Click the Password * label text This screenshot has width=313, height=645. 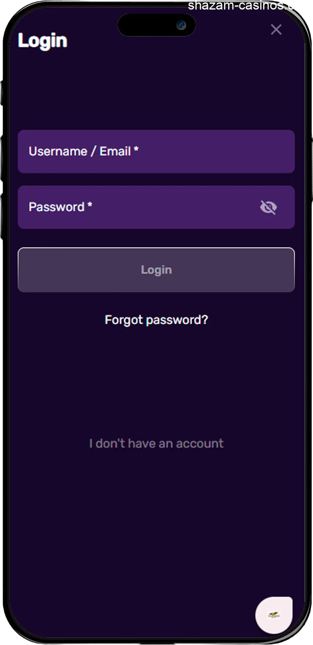[60, 207]
